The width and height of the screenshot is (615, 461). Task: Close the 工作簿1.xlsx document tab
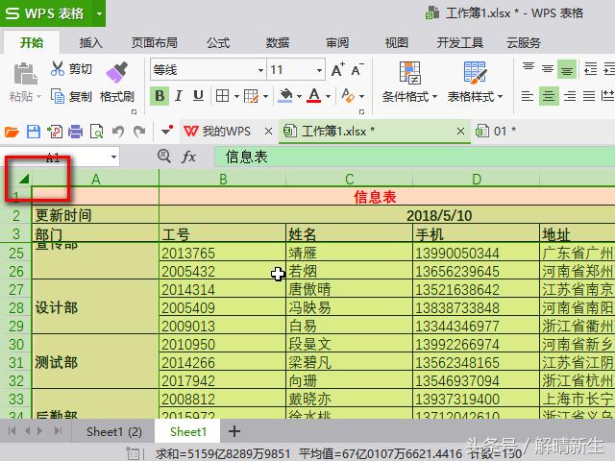tap(460, 132)
